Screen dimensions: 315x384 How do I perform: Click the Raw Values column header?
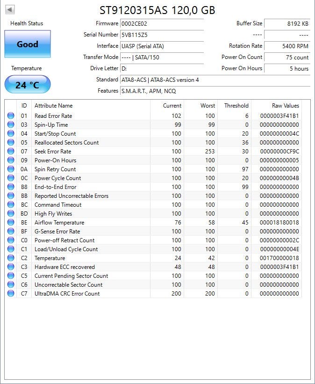(285, 106)
